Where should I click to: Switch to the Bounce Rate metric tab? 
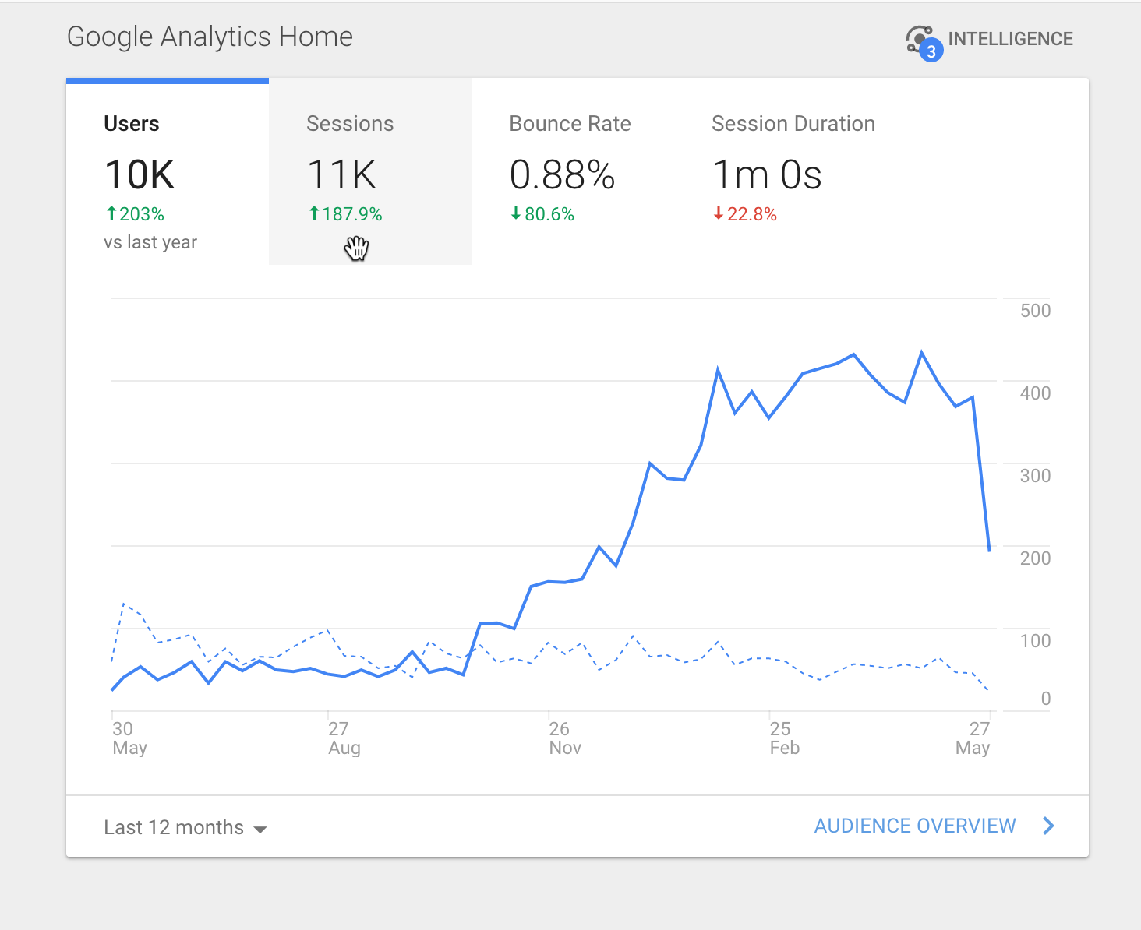point(573,171)
